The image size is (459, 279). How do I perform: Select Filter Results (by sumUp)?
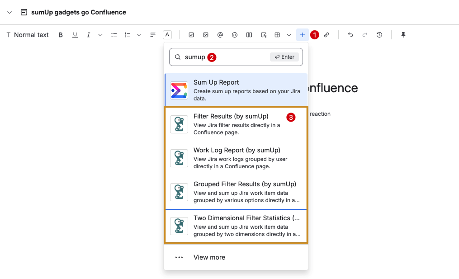(x=236, y=124)
